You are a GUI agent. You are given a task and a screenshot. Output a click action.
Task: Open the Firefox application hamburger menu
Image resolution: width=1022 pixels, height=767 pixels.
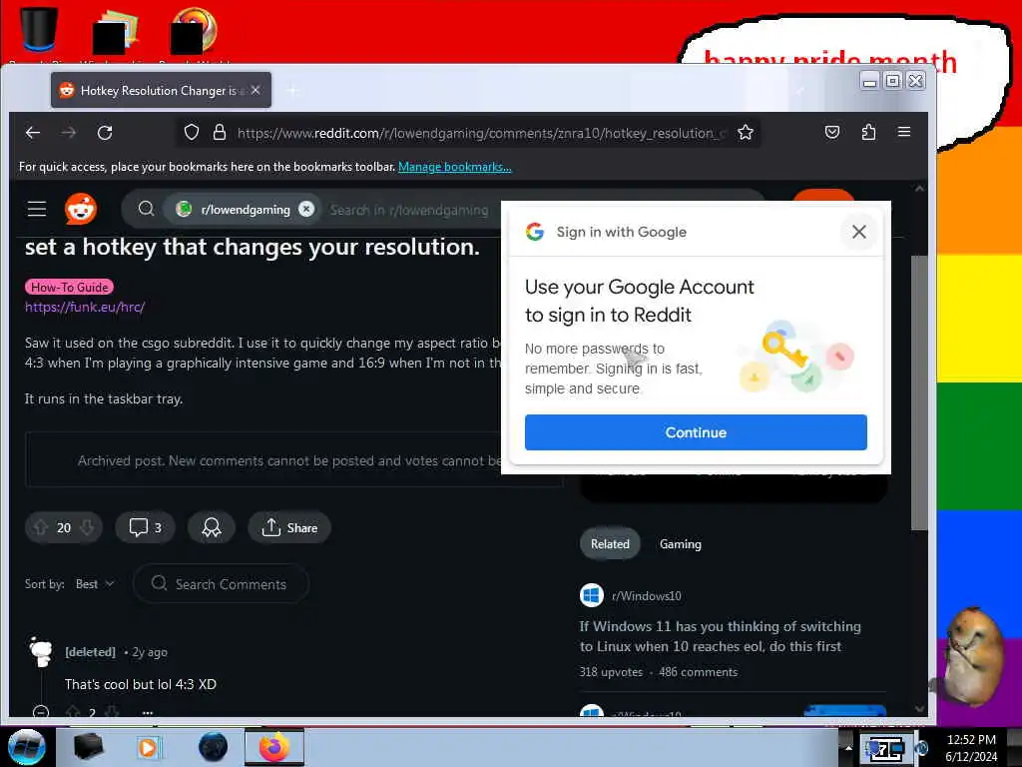[x=904, y=133]
